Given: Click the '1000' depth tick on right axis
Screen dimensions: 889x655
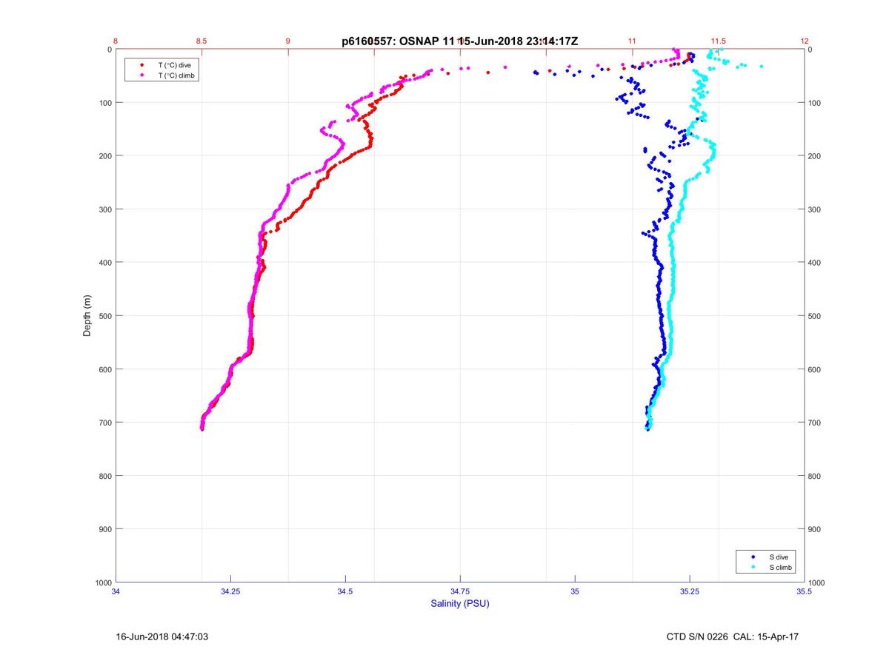Looking at the screenshot, I should tap(817, 583).
